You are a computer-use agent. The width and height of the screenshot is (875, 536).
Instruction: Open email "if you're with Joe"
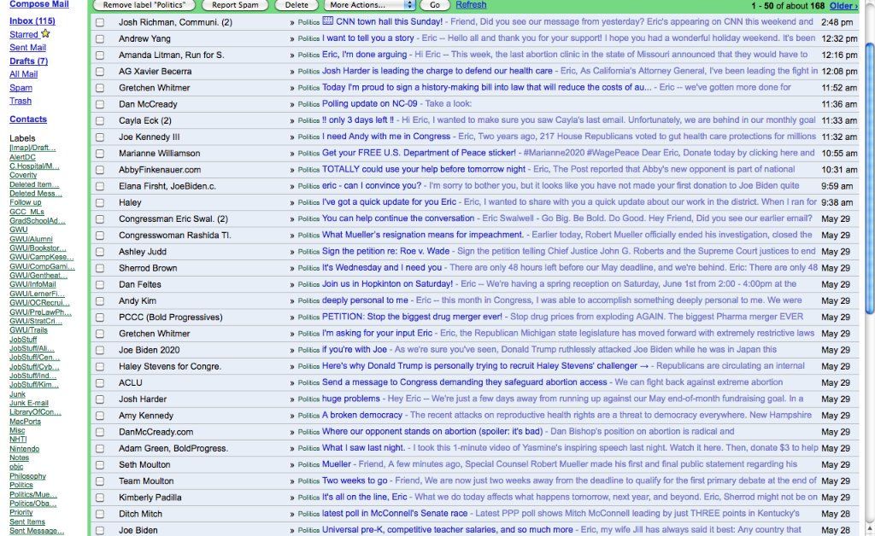click(x=355, y=349)
